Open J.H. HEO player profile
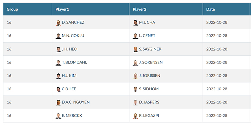Viewport: 251px width, 128px height. pyautogui.click(x=70, y=49)
